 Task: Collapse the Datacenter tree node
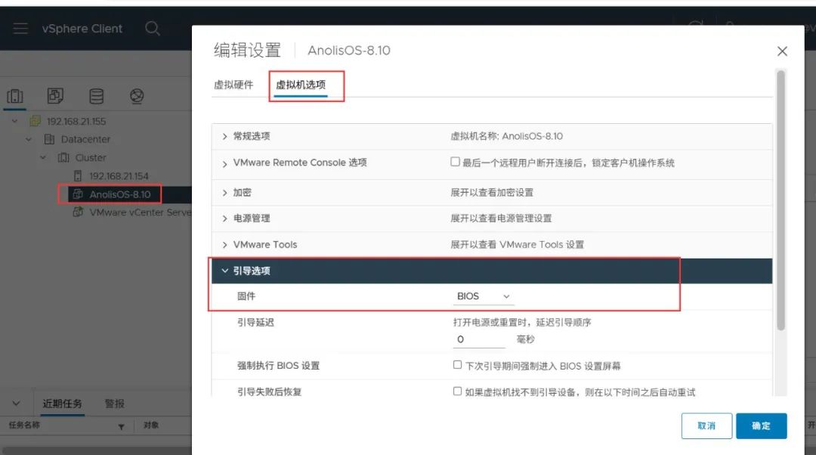click(x=29, y=139)
